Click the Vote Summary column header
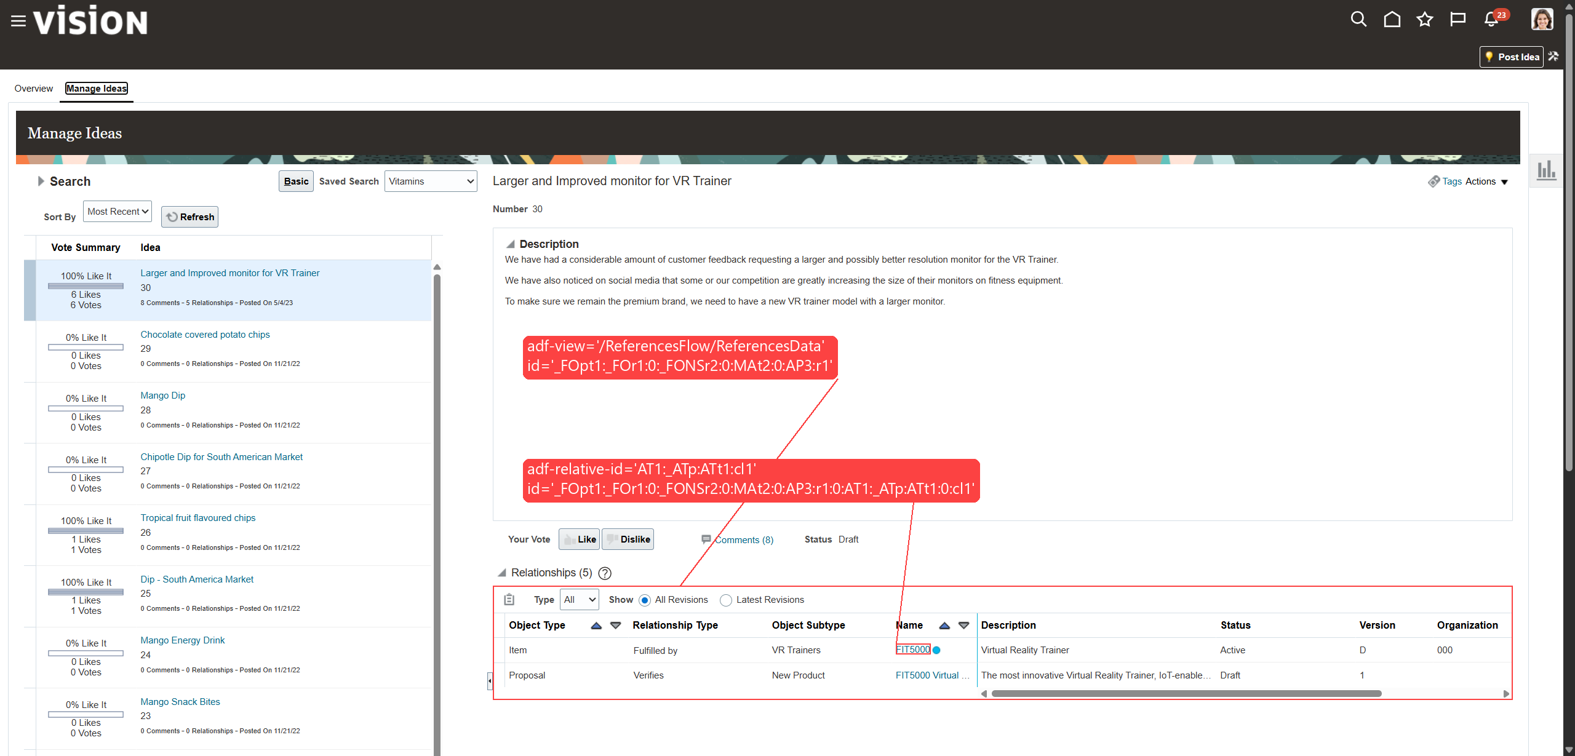The width and height of the screenshot is (1575, 756). [x=86, y=248]
